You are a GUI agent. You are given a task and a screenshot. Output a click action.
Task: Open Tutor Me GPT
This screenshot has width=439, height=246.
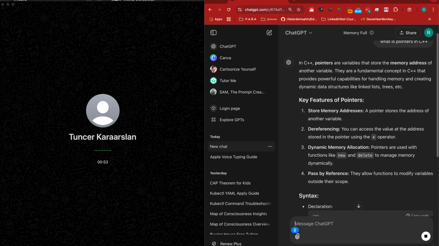241,81
